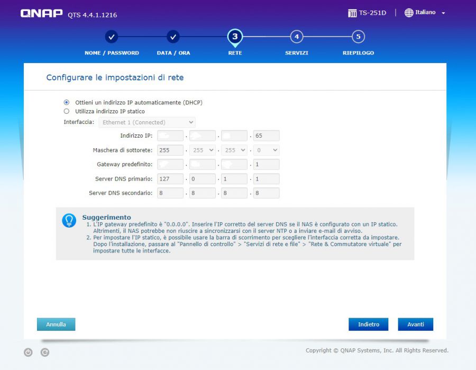Click the QNAP logo
476x370 pixels.
click(41, 14)
